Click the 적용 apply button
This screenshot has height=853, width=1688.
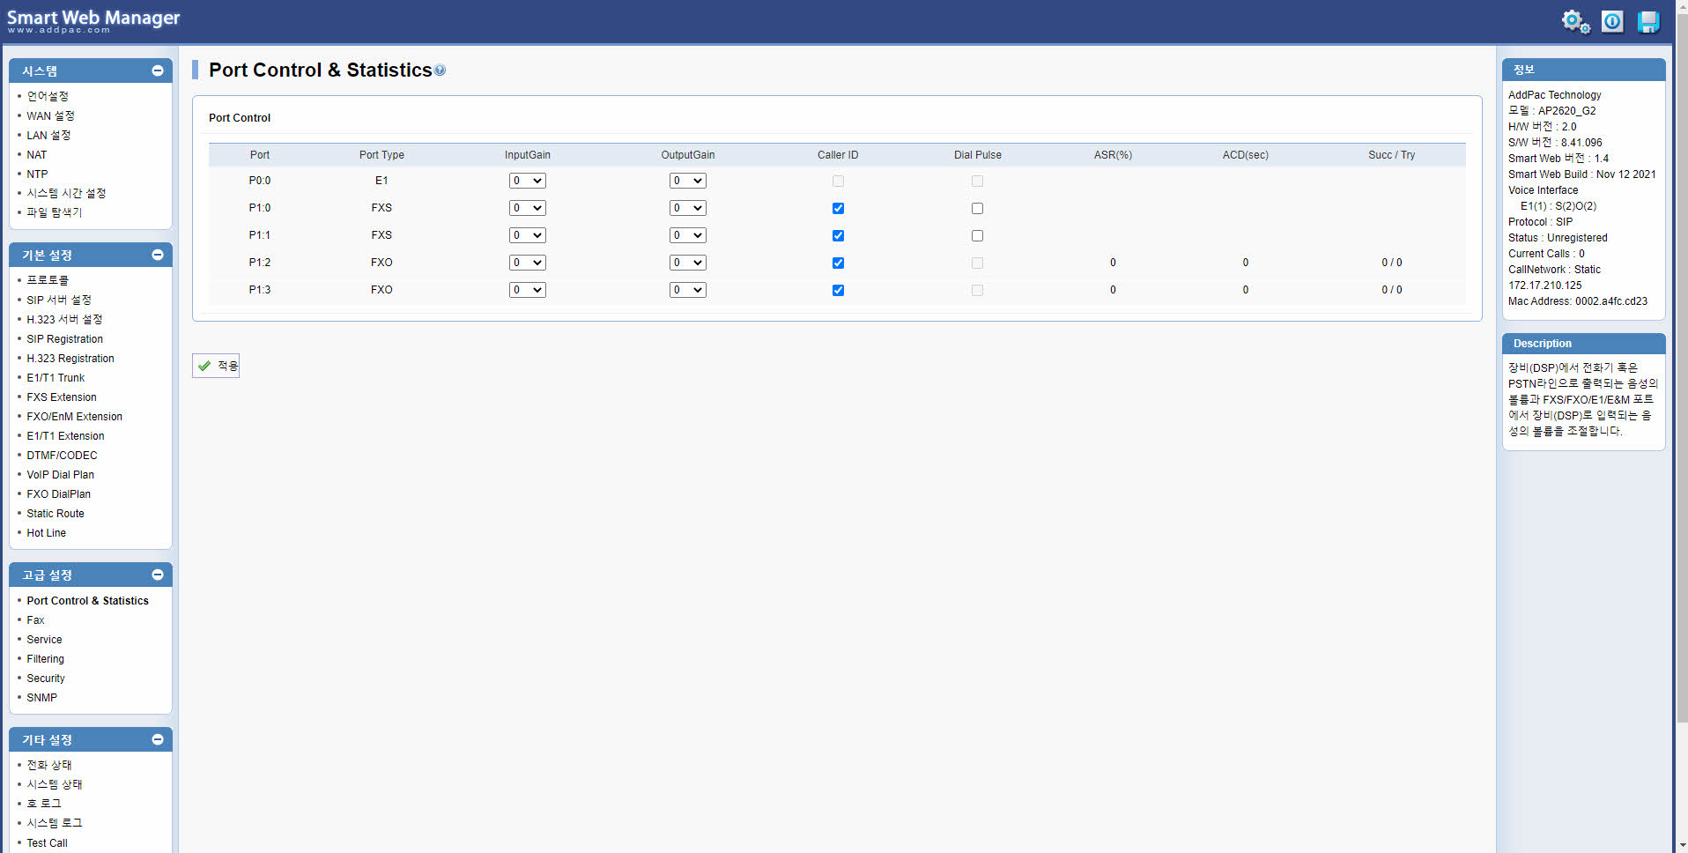coord(216,366)
